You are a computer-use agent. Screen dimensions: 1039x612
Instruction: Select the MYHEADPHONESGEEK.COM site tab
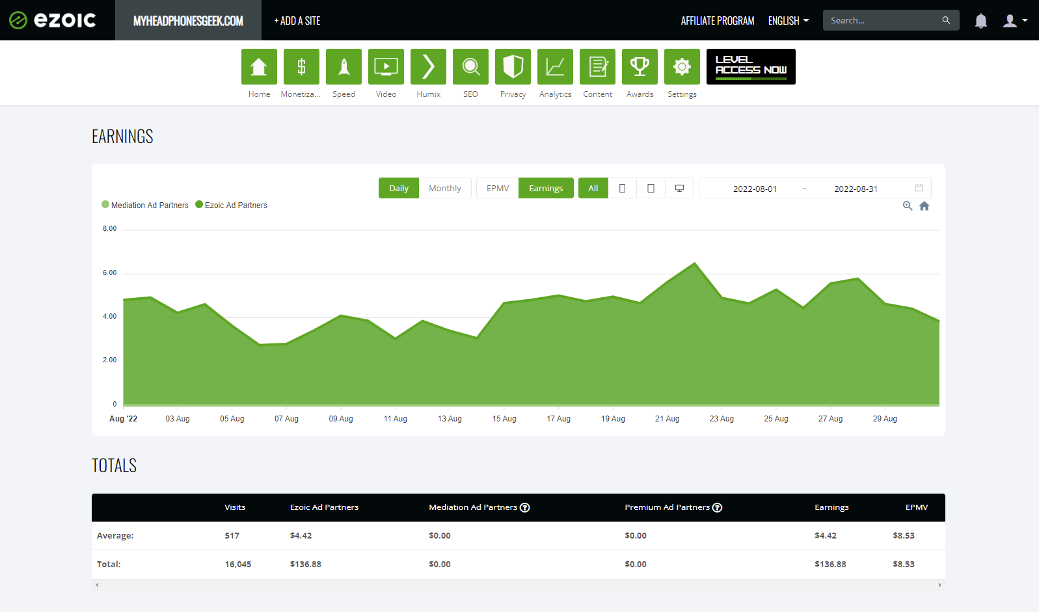188,20
